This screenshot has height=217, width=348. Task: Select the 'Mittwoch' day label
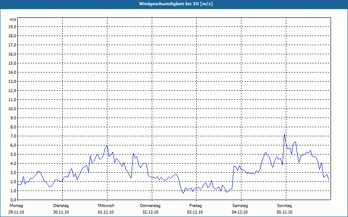coord(106,206)
